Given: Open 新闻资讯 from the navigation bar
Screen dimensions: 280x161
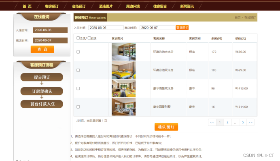Looking at the screenshot, I should [x=187, y=6].
